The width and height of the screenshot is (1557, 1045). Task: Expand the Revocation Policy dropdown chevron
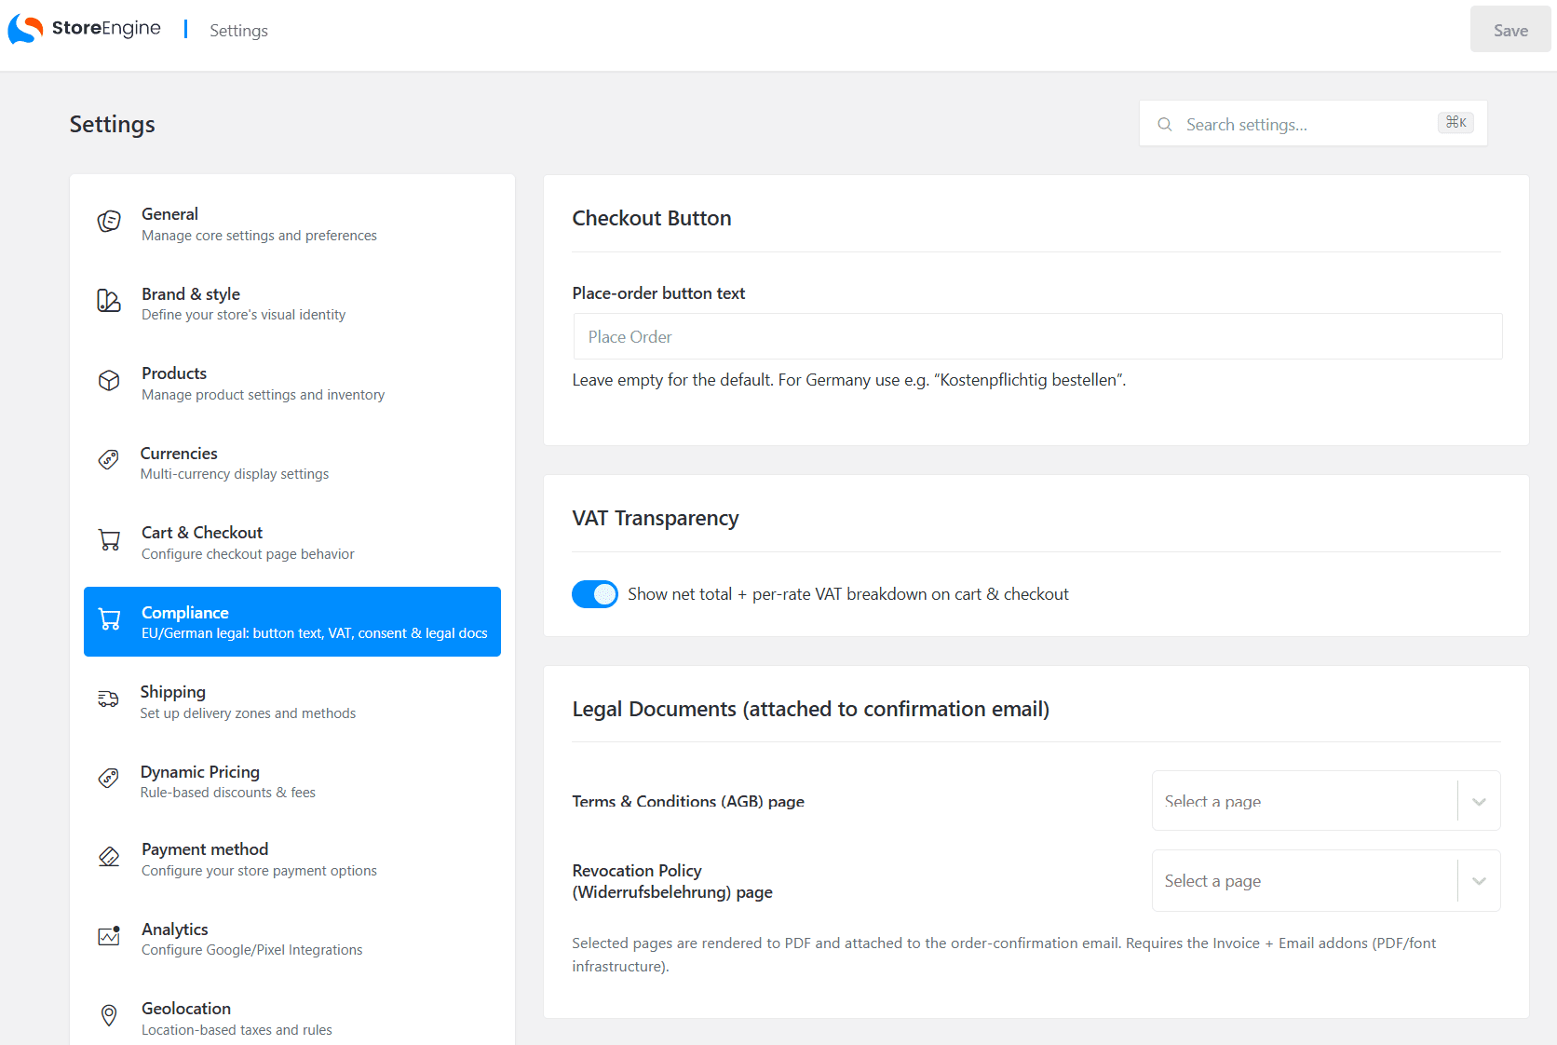(1479, 881)
